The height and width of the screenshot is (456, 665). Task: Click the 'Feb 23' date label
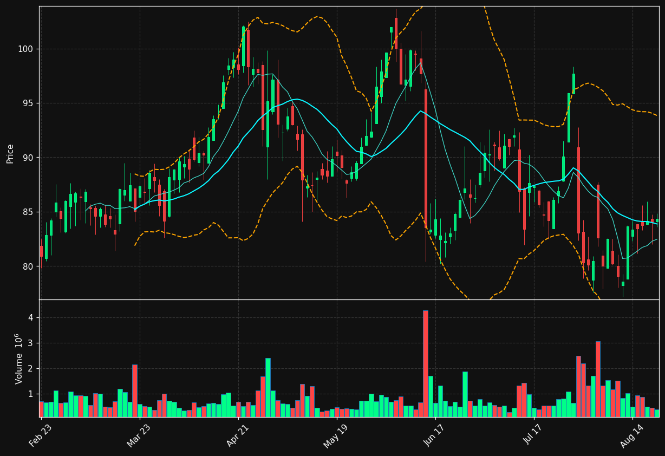(41, 435)
